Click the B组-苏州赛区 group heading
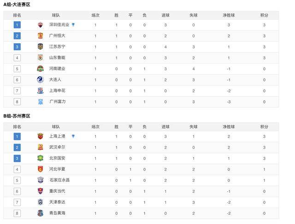Viewport: 295px width, 224px height. tap(17, 116)
